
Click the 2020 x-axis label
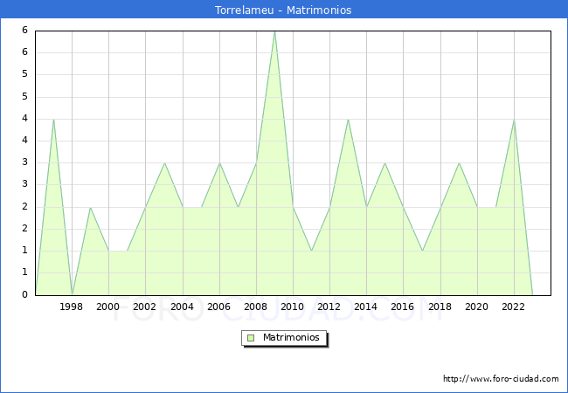pos(477,307)
